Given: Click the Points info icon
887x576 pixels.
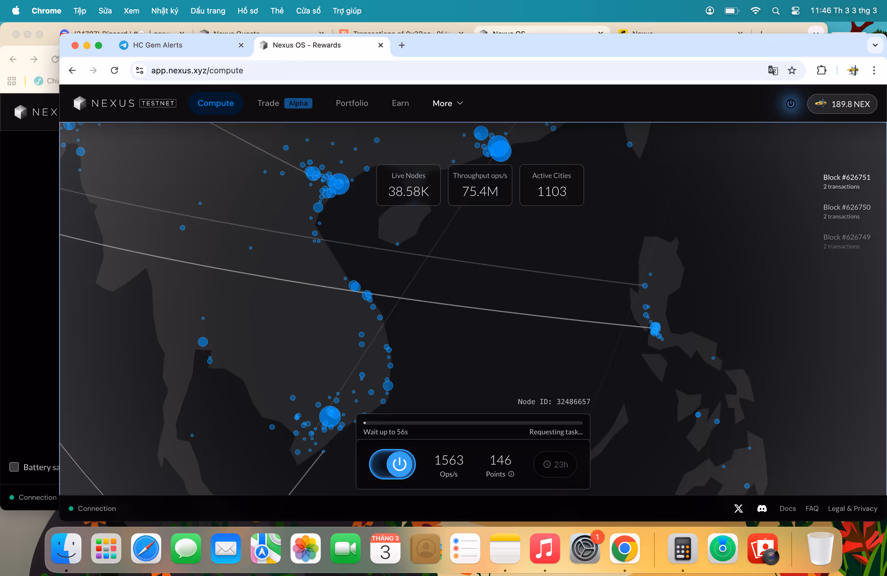Looking at the screenshot, I should tap(511, 474).
